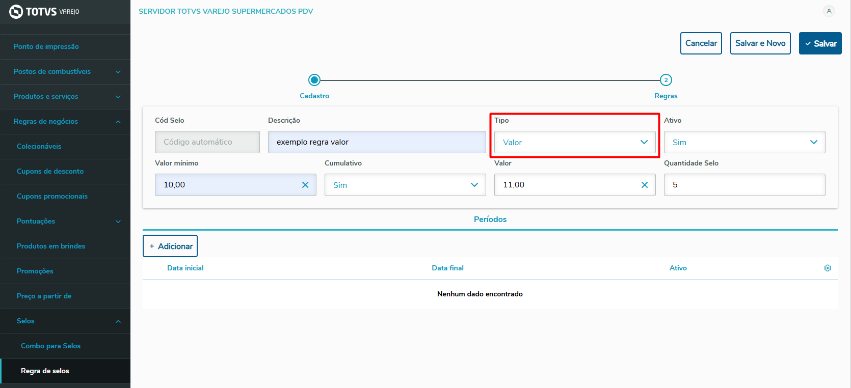Click the Valor mínimo input
The width and height of the screenshot is (851, 388).
pos(235,185)
